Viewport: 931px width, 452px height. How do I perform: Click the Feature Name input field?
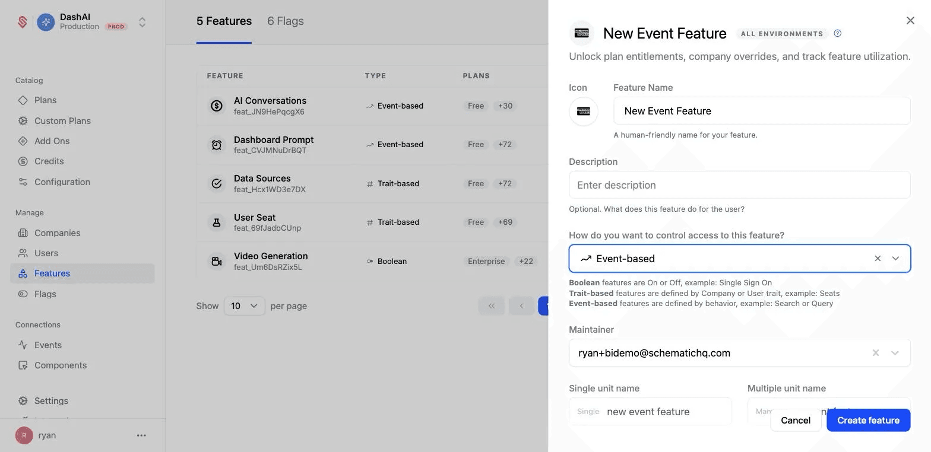pos(762,111)
